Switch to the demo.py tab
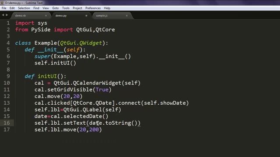The image size is (280, 157). 61,16
